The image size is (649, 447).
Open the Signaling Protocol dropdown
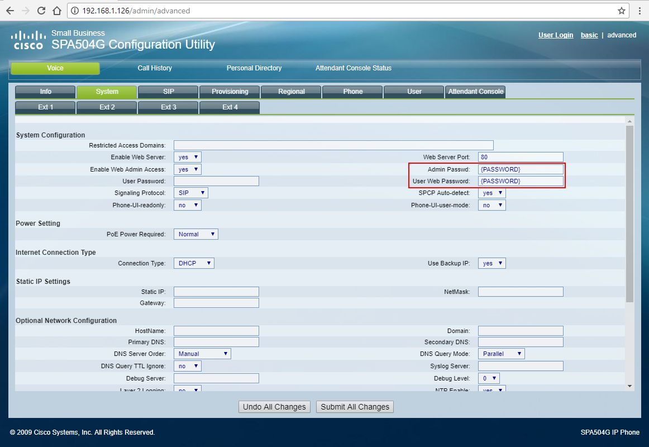point(191,193)
